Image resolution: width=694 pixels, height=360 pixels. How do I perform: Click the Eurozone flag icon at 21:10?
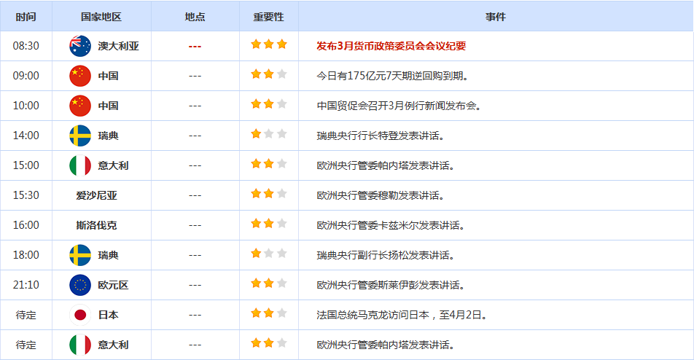(79, 285)
